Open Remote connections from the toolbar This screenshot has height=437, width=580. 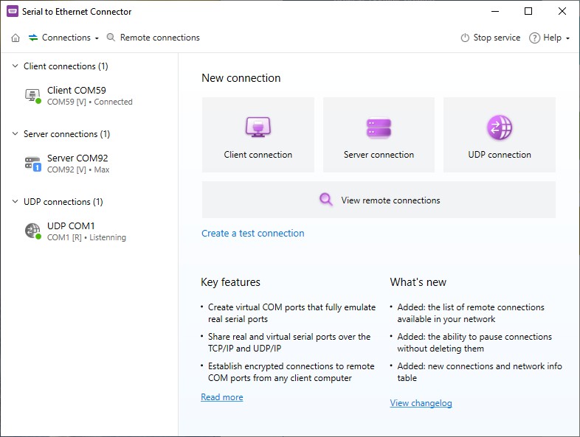click(153, 38)
